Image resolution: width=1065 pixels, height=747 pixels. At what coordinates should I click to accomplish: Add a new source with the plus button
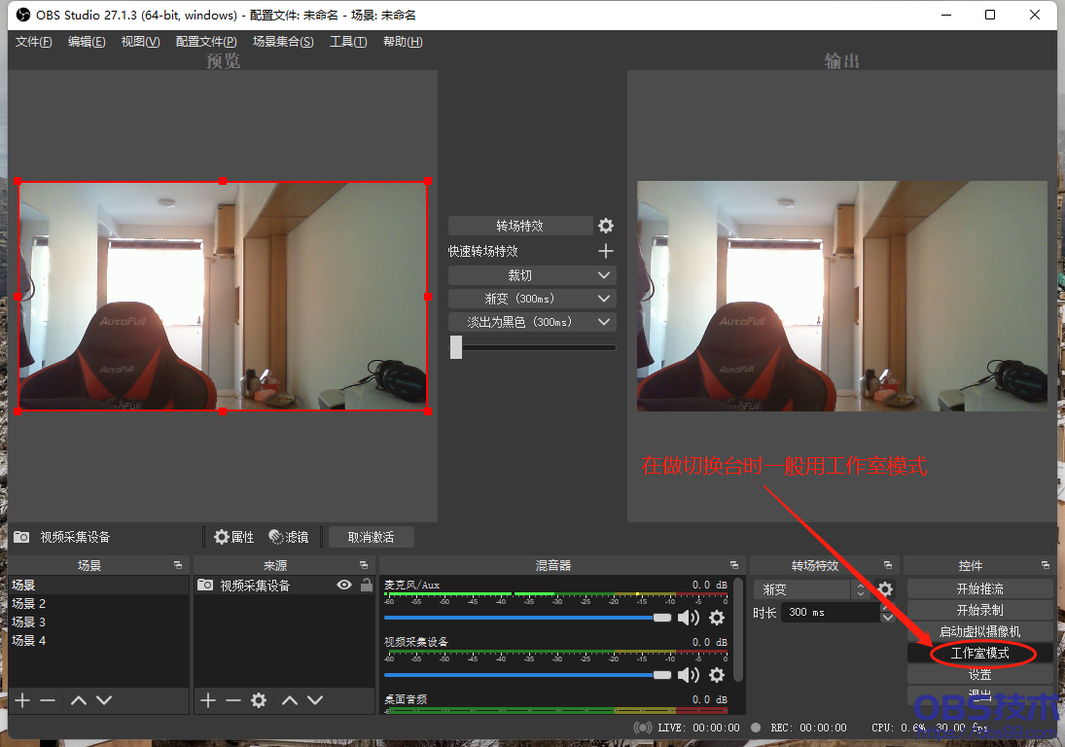pos(208,700)
